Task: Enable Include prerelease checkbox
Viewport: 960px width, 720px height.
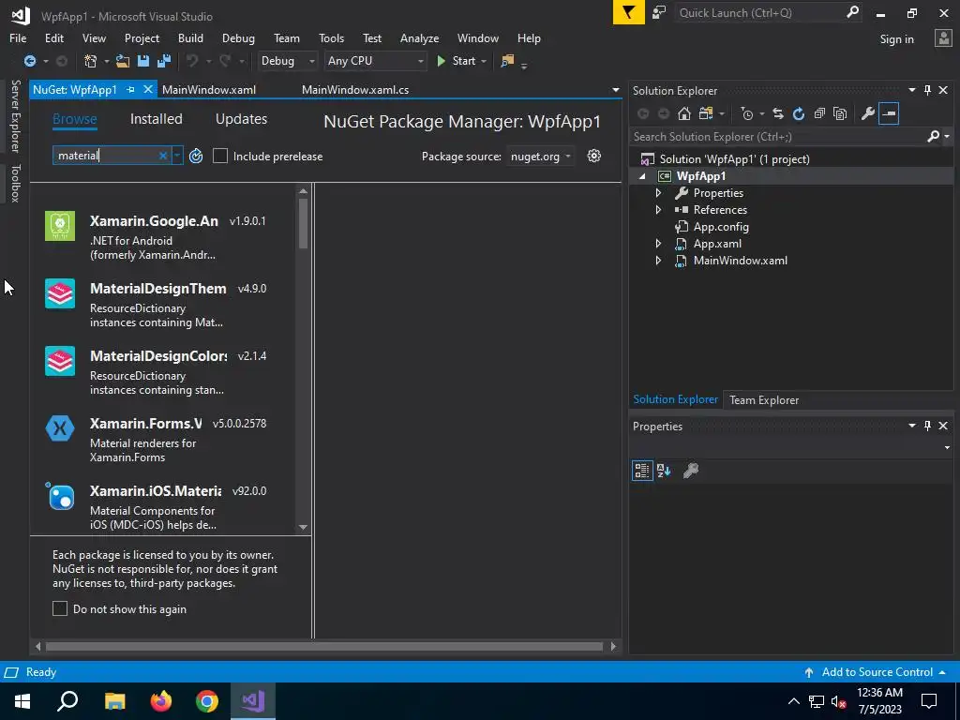Action: tap(220, 157)
